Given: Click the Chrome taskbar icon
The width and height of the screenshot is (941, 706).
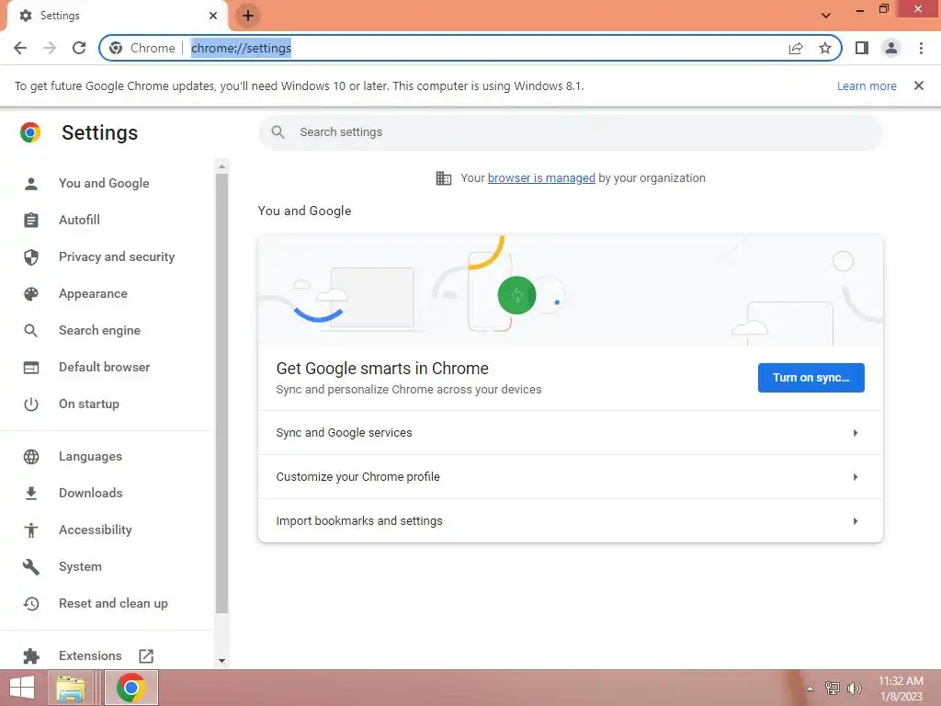Looking at the screenshot, I should point(131,688).
